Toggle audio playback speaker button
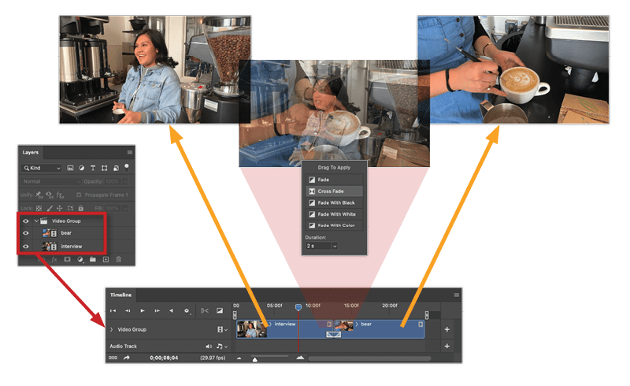The width and height of the screenshot is (630, 386). 172,311
